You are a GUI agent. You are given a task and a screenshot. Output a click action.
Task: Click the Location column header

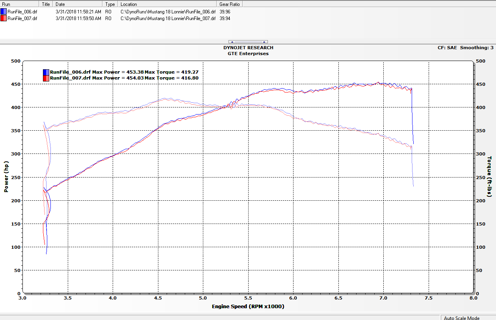168,4
